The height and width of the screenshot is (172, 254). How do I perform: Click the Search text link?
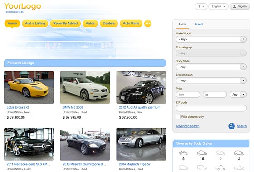pyautogui.click(x=242, y=126)
